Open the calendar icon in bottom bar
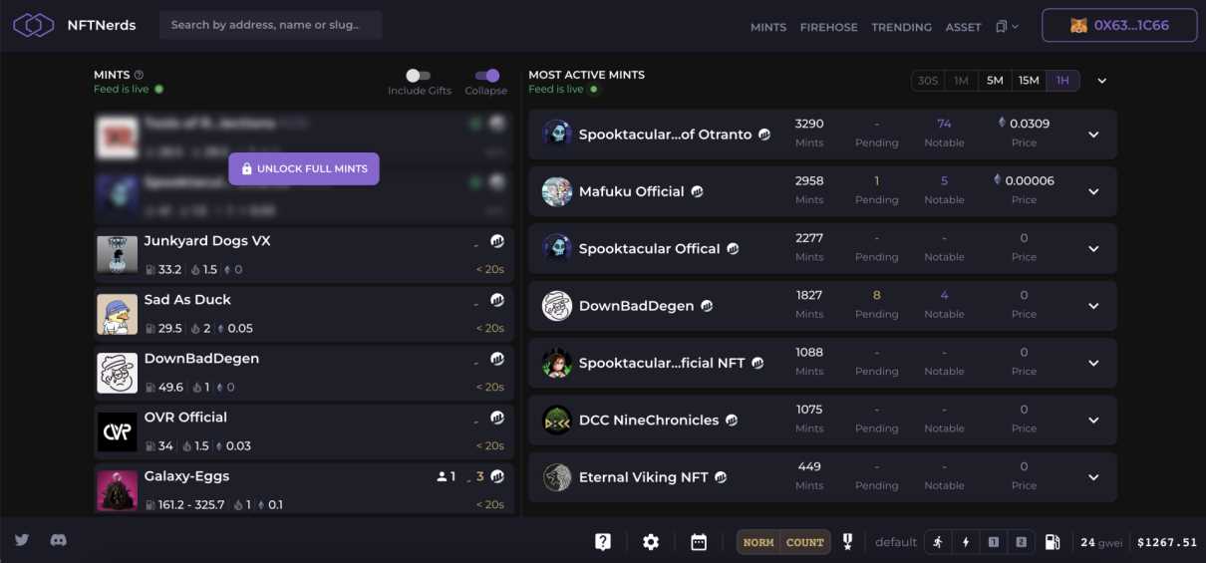The image size is (1206, 563). tap(699, 542)
